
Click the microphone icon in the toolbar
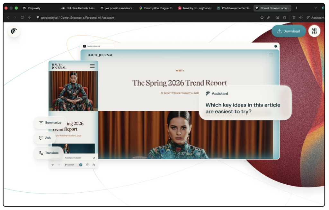point(30,18)
